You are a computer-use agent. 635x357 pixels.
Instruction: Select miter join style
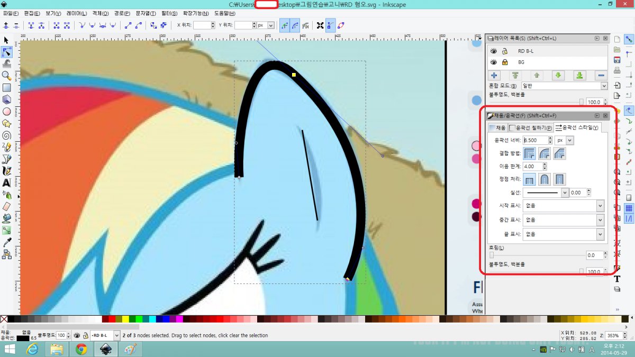pyautogui.click(x=529, y=153)
